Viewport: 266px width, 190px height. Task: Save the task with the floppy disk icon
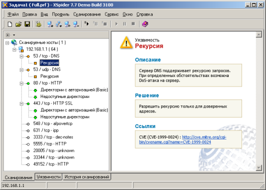[x=27, y=24]
